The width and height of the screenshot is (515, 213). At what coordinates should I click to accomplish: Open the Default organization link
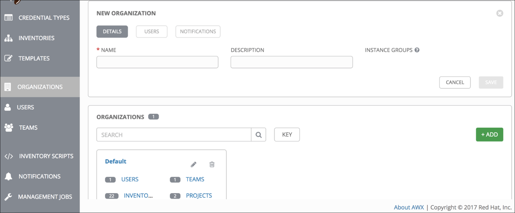pos(116,161)
